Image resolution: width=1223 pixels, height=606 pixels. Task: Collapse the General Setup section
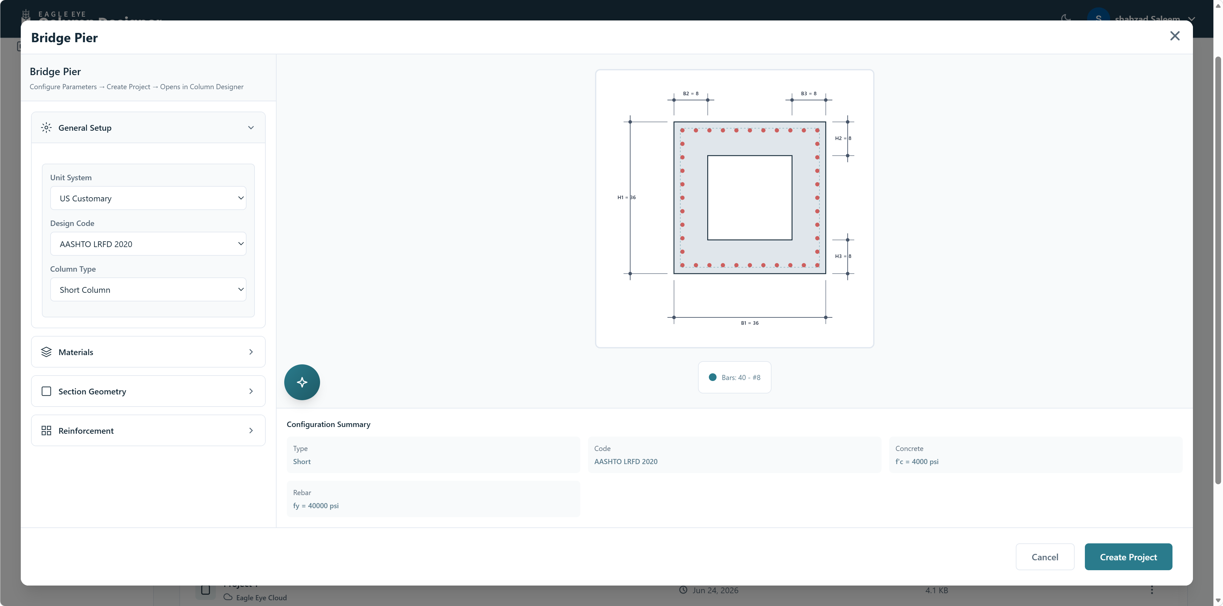tap(148, 128)
